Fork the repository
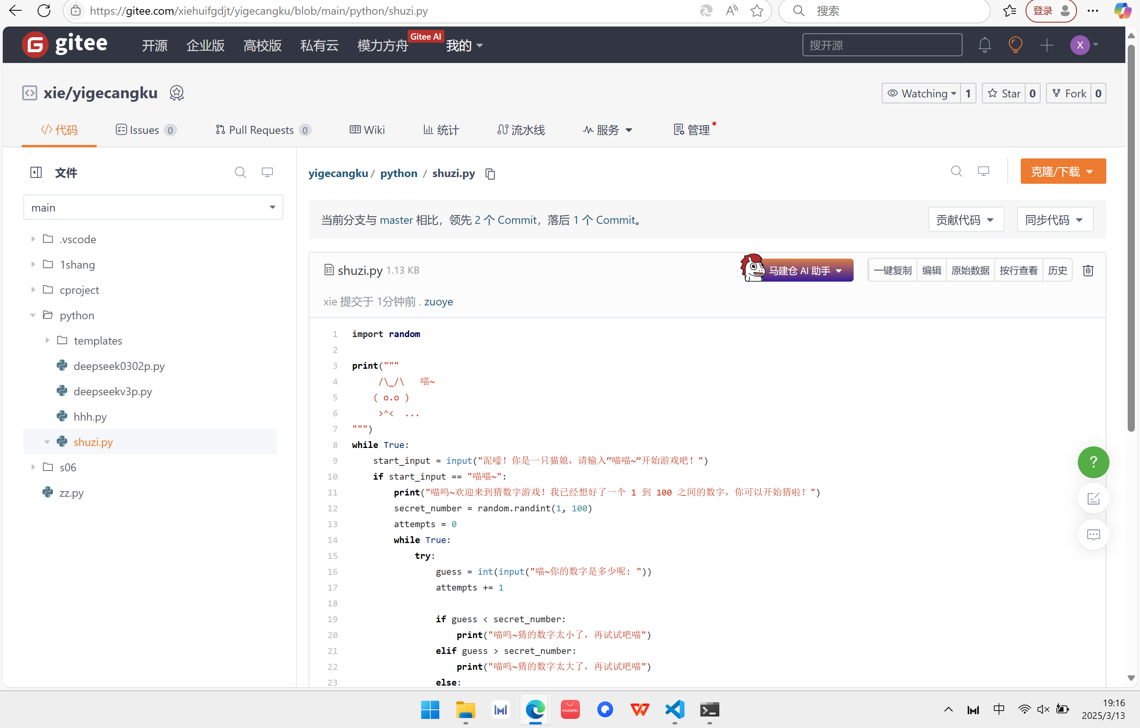 click(1069, 94)
